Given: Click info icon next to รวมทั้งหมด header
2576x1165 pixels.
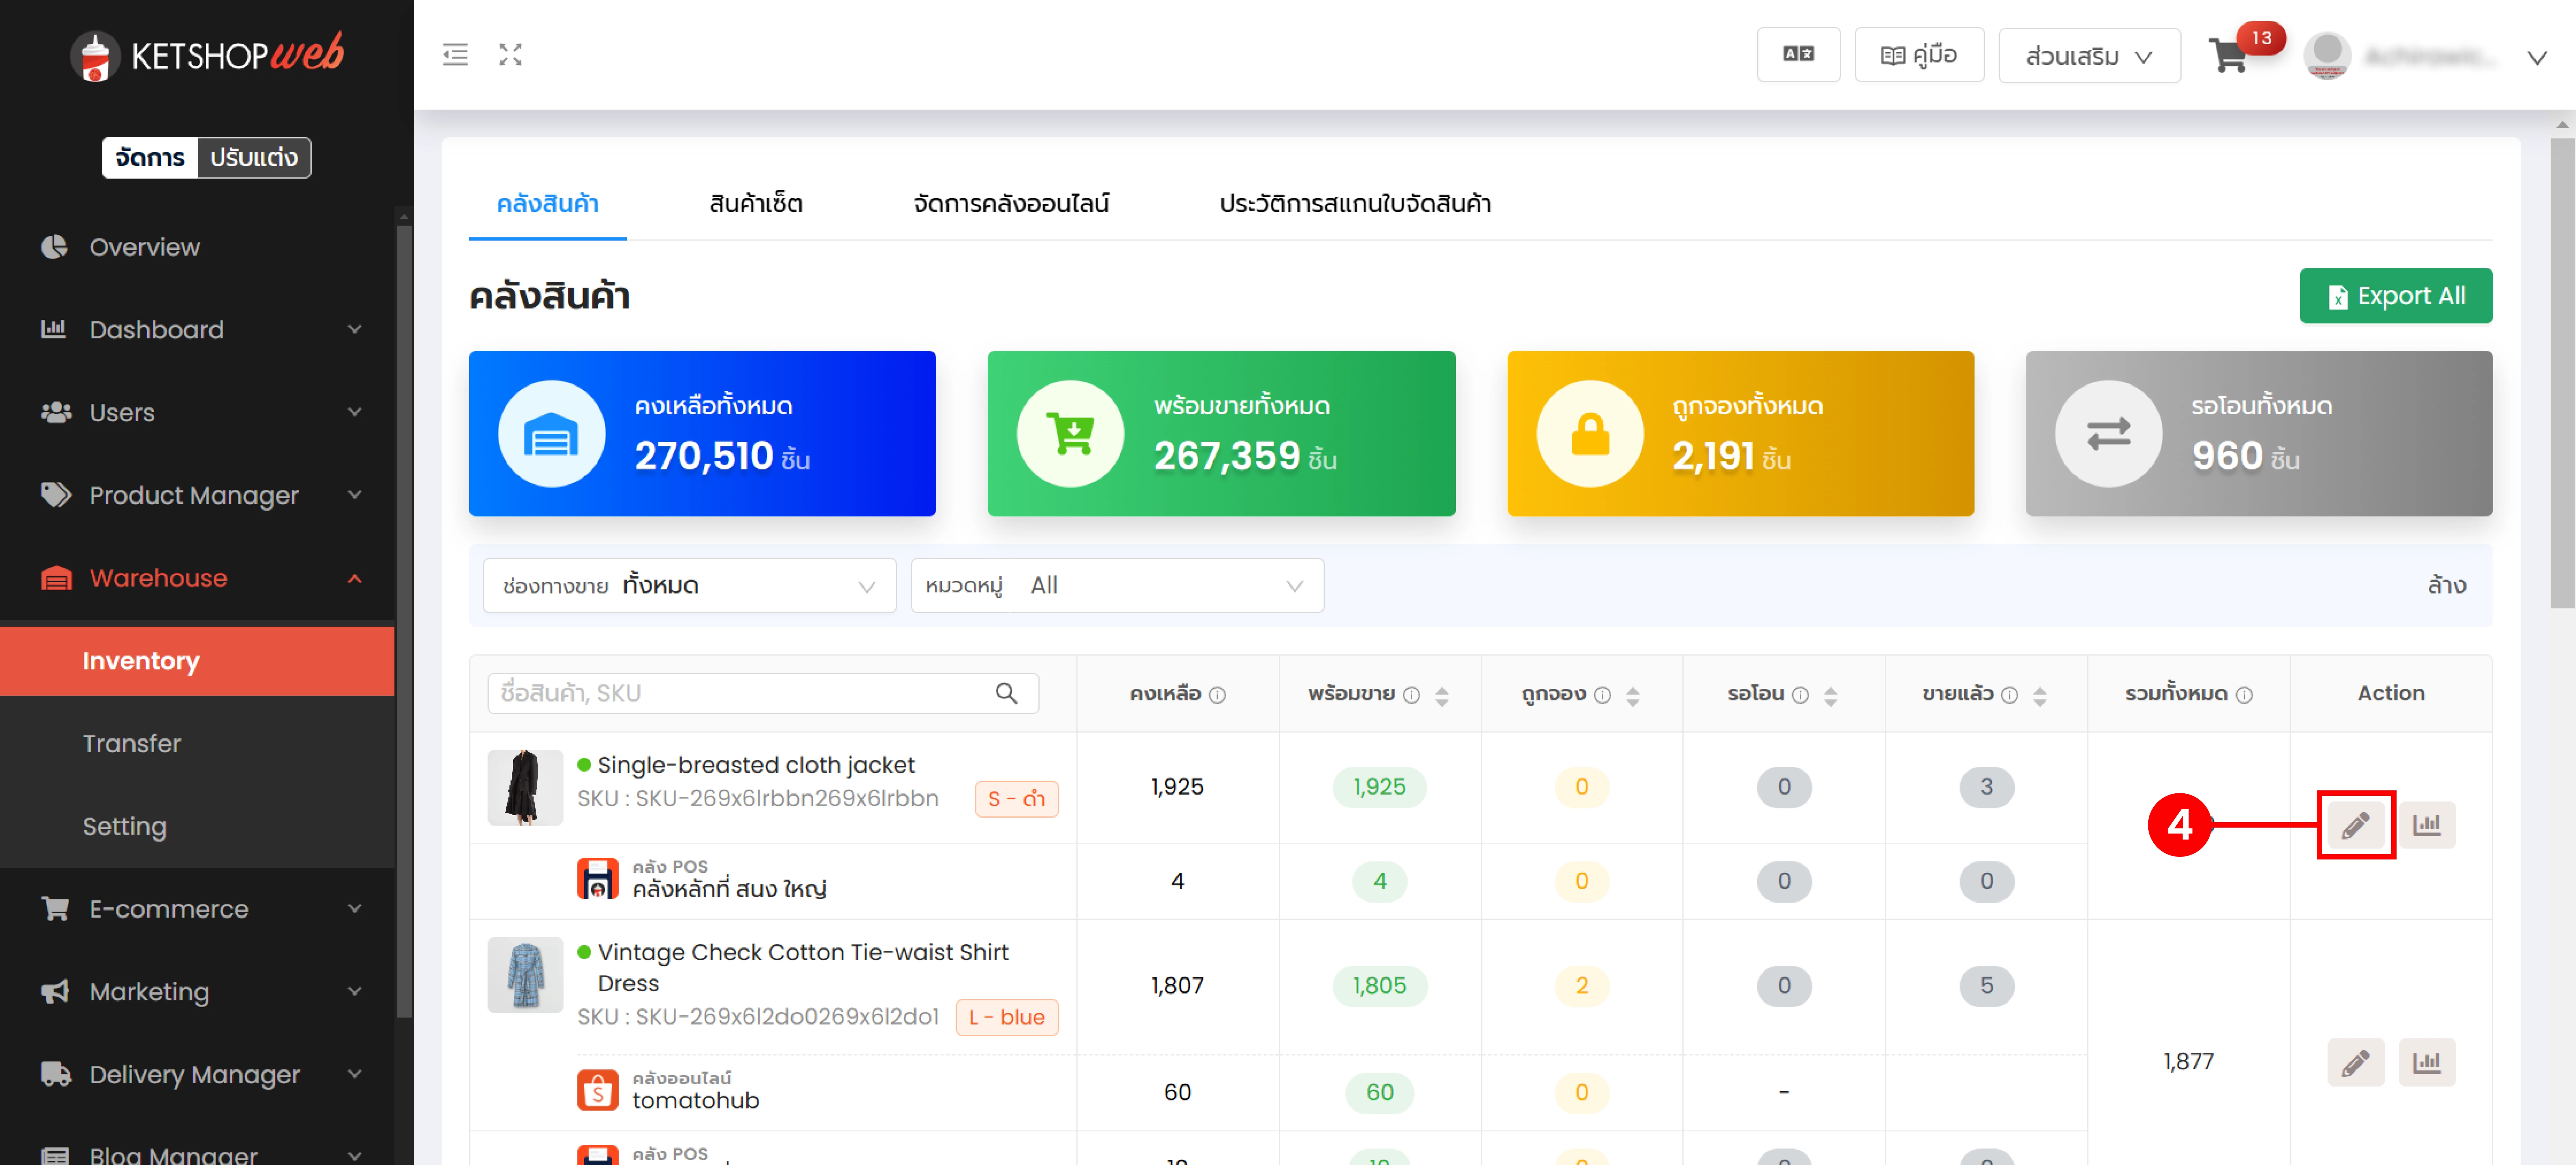Looking at the screenshot, I should [2244, 695].
